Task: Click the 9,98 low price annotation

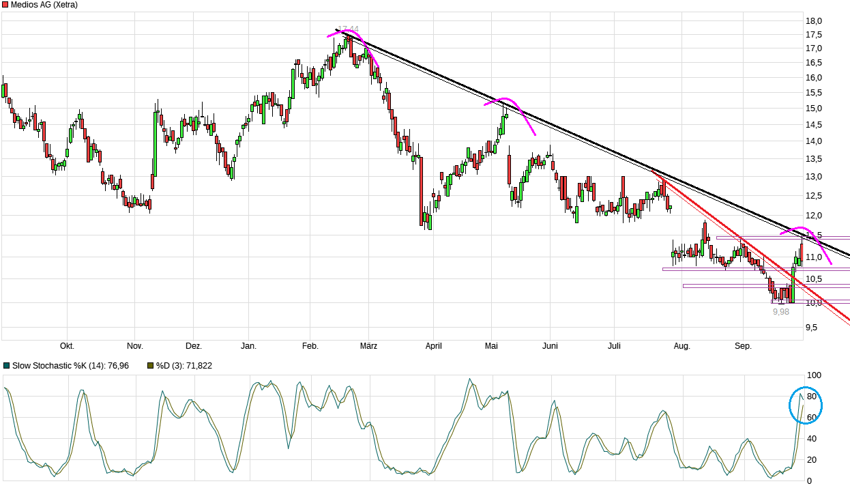Action: (x=781, y=311)
